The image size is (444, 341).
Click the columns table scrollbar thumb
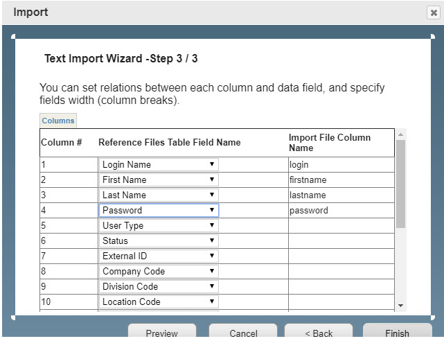pyautogui.click(x=400, y=184)
